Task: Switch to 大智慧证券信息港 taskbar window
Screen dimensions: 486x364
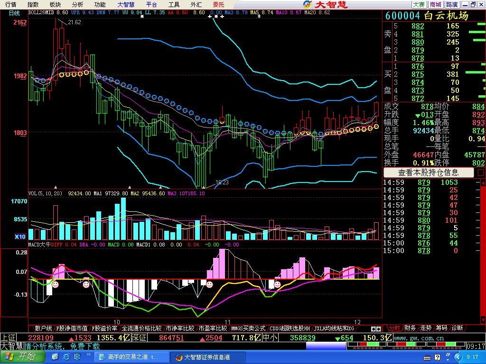Action: point(208,357)
